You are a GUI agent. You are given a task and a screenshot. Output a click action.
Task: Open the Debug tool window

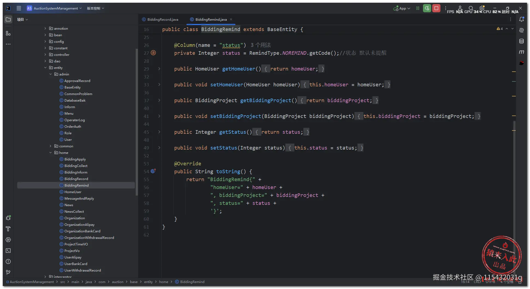[x=8, y=218]
